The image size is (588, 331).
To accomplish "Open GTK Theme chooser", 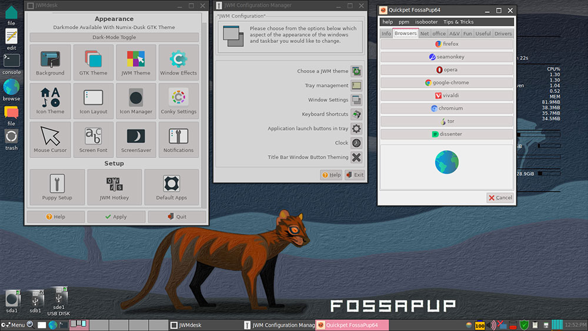I will coord(93,62).
